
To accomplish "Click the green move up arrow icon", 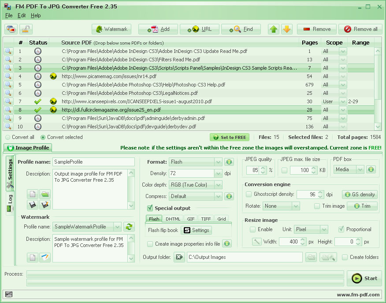I will 274,29.
